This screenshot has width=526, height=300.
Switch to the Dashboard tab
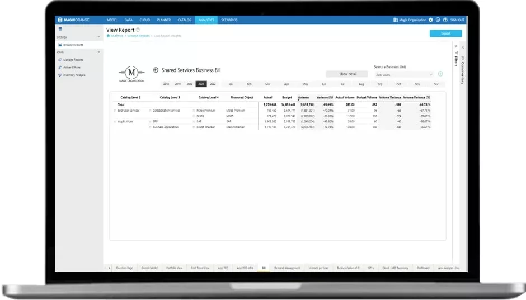coord(423,268)
